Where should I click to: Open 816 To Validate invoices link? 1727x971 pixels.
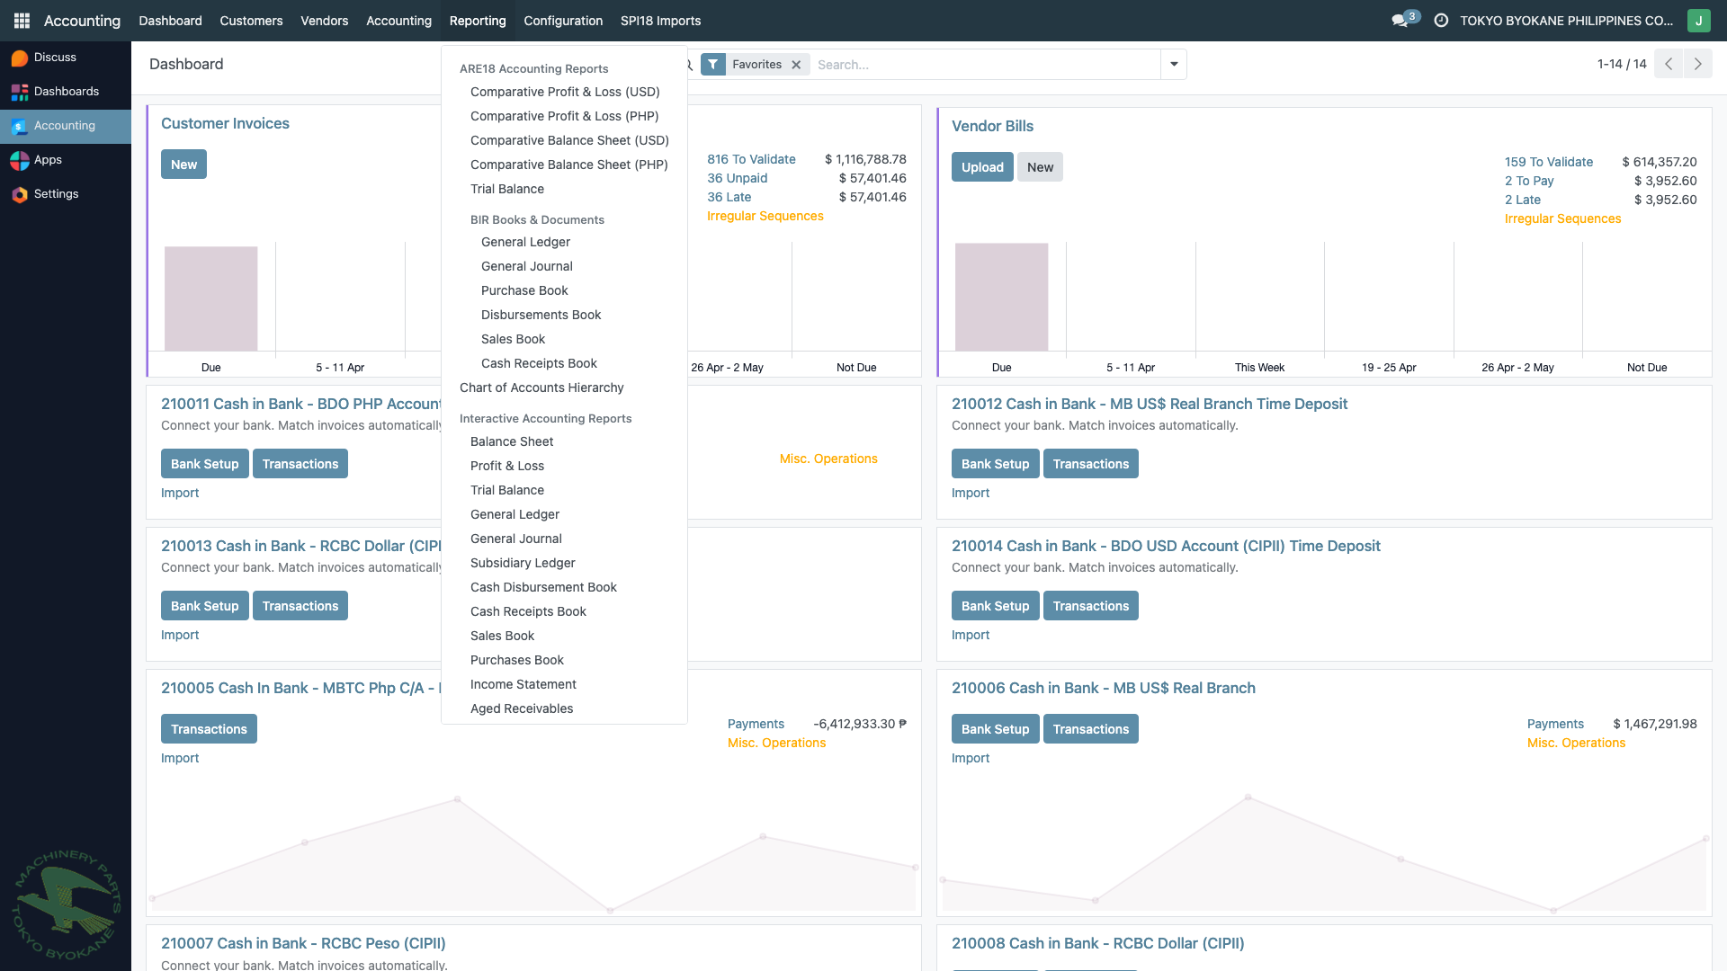point(751,159)
